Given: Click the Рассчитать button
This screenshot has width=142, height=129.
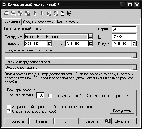Looking at the screenshot, I should pos(122,111).
